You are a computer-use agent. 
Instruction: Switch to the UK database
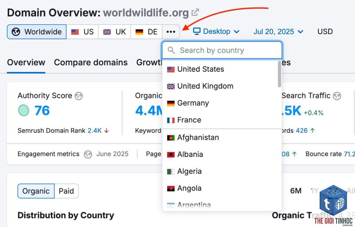[114, 31]
